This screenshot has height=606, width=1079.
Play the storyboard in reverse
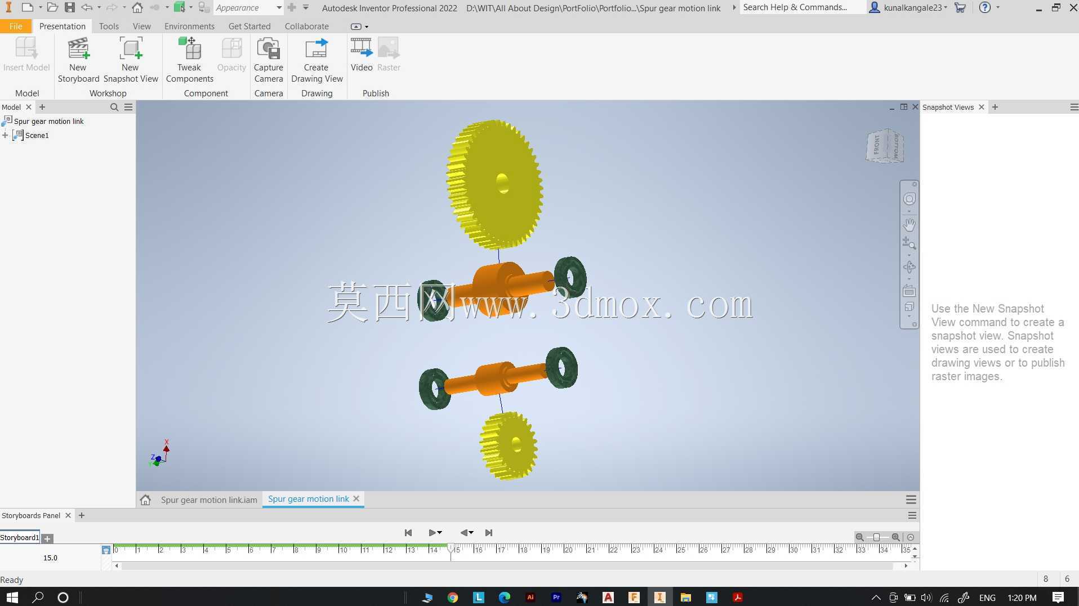464,533
